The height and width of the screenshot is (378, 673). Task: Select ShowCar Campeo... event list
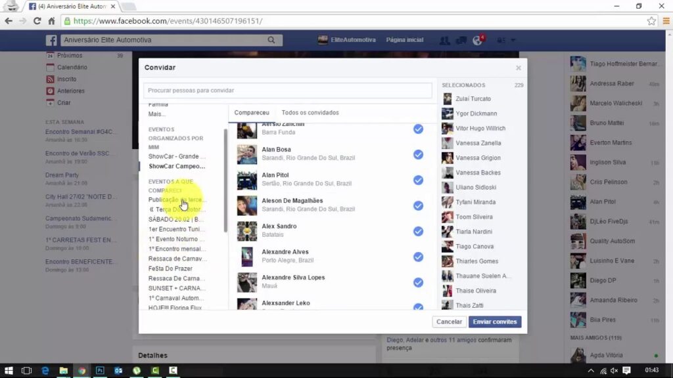(x=177, y=166)
